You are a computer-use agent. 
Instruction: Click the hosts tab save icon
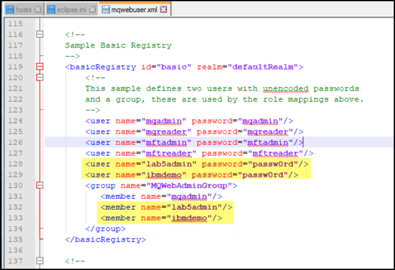tap(10, 10)
